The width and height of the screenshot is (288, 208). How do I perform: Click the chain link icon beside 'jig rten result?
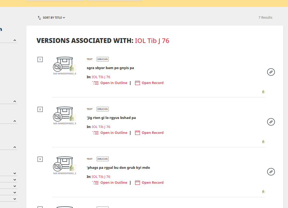(271, 122)
